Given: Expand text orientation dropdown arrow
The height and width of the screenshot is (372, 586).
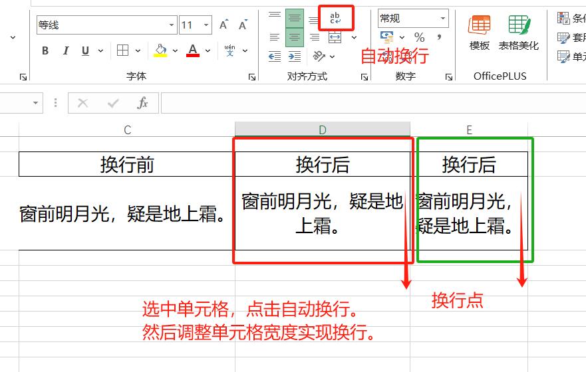Looking at the screenshot, I should (332, 56).
